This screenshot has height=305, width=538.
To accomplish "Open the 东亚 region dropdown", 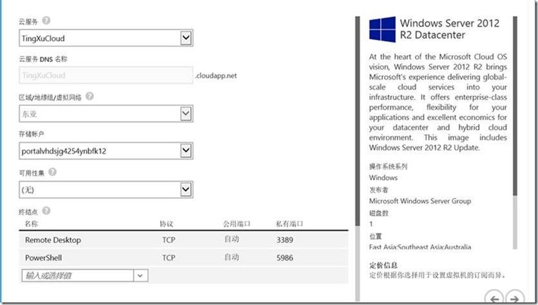I will 186,113.
